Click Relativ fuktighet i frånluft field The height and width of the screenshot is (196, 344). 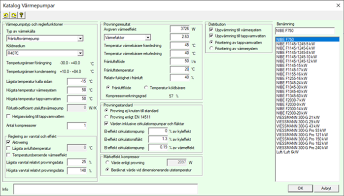pyautogui.click(x=180, y=77)
